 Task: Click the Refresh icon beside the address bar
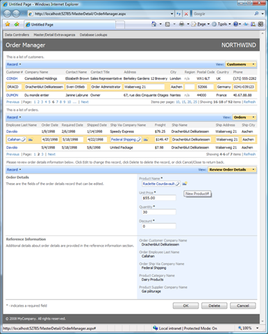(x=178, y=14)
